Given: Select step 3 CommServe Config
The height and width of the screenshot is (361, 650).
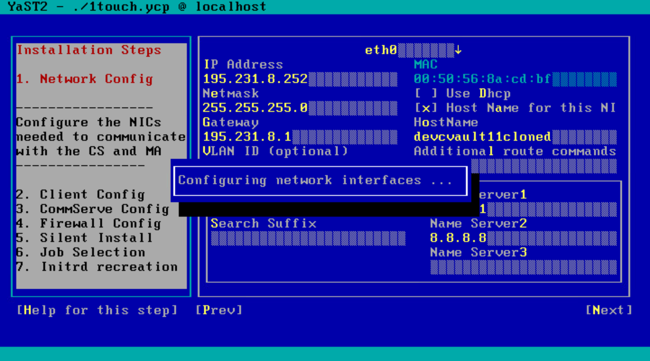Looking at the screenshot, I should click(93, 209).
